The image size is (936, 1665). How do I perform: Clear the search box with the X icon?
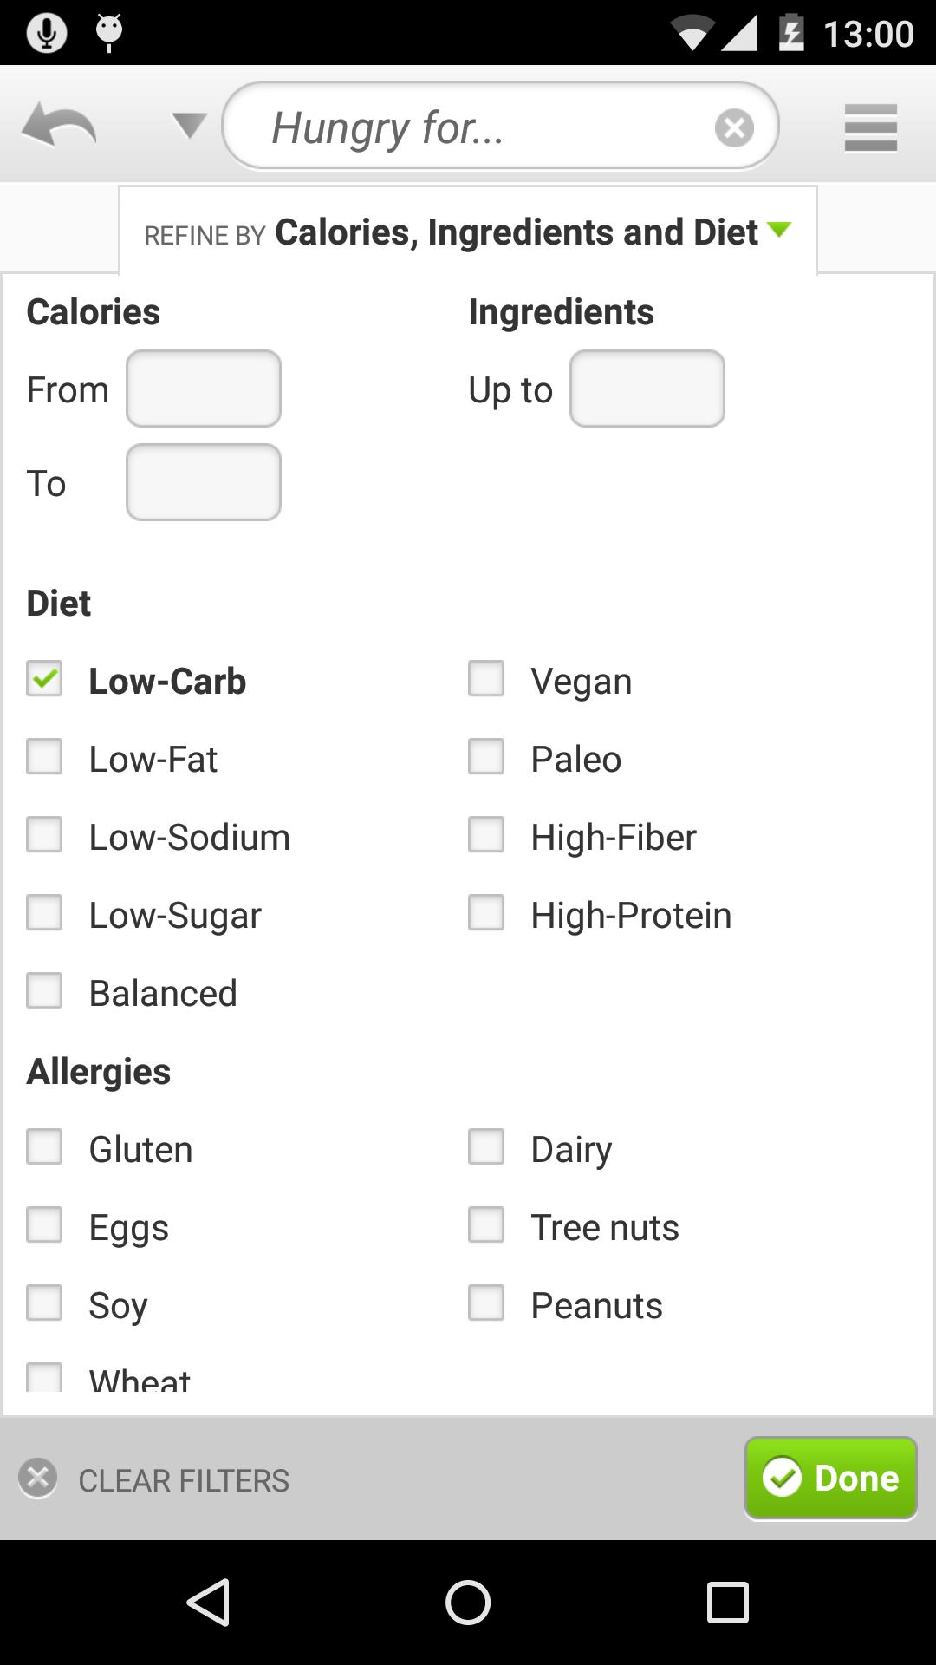click(734, 128)
